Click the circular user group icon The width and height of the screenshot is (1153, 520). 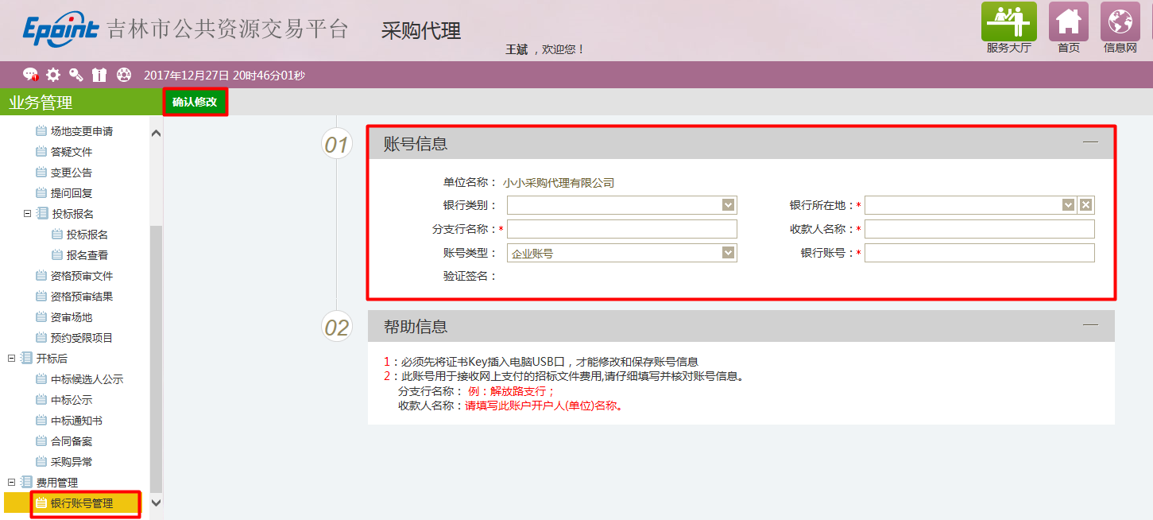123,75
